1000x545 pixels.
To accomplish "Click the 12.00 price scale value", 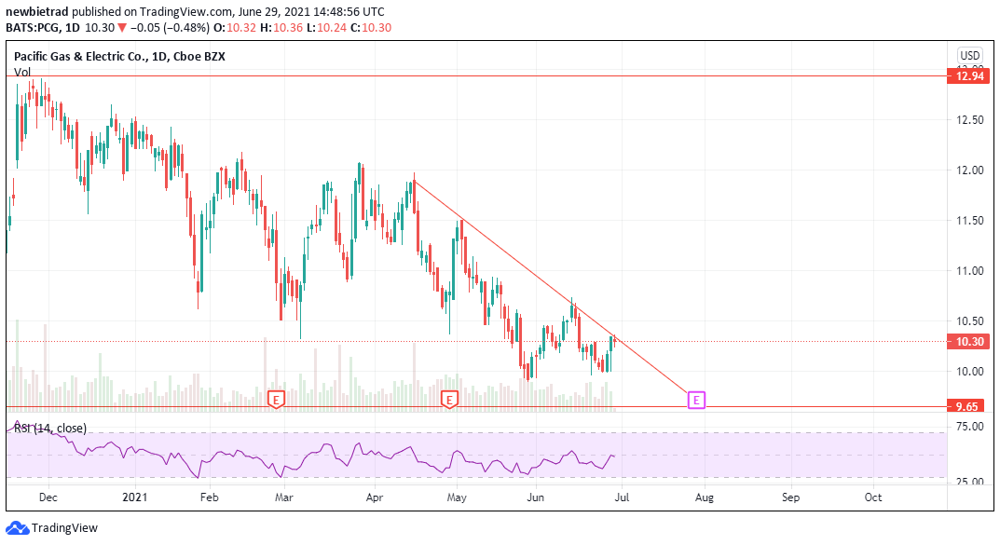I will 970,170.
